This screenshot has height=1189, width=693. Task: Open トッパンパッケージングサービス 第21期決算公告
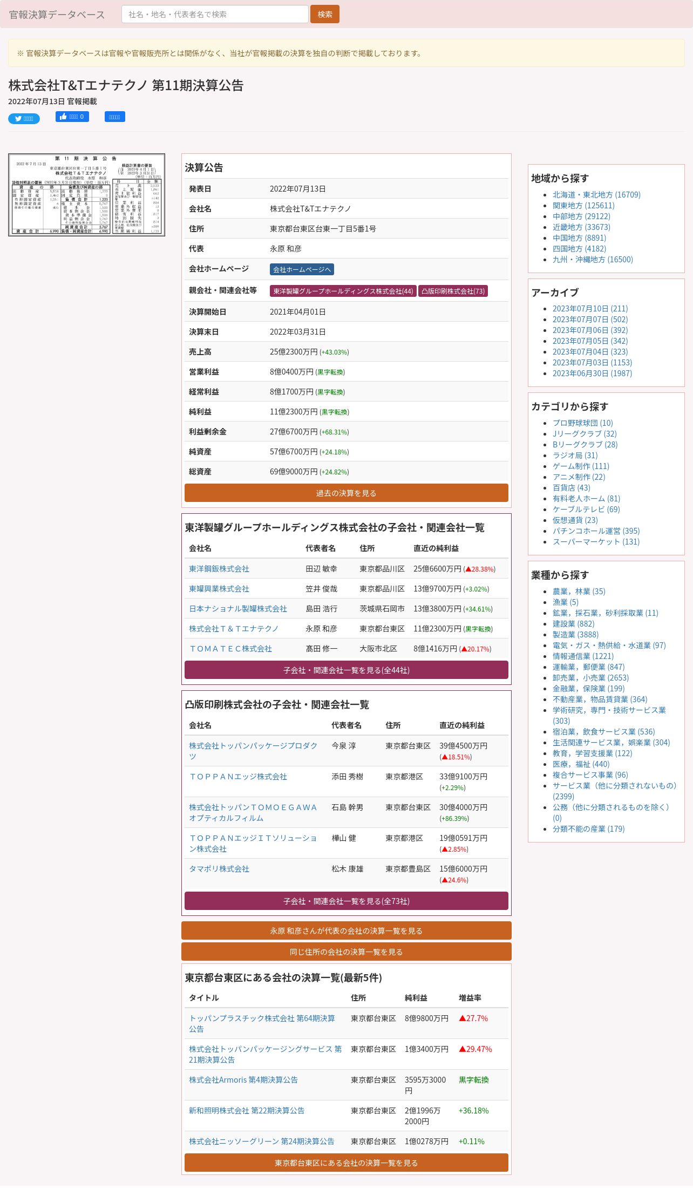coord(265,1054)
